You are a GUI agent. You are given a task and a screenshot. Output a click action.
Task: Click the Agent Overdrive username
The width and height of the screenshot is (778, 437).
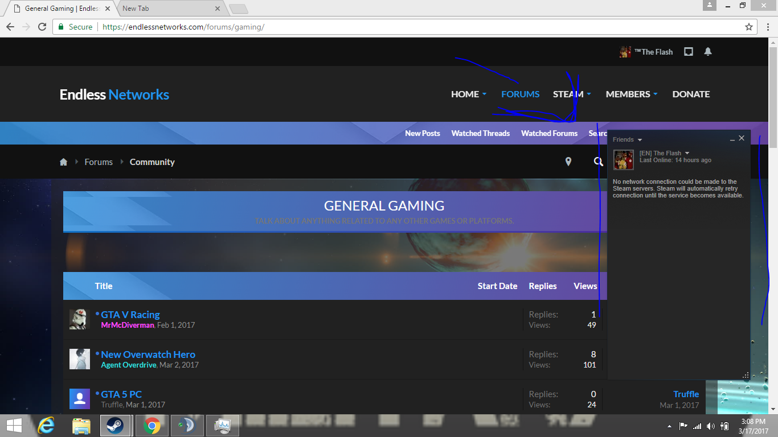pos(129,365)
